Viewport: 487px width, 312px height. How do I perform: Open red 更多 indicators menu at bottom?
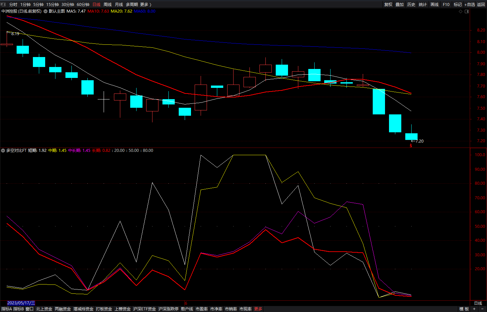[258, 309]
